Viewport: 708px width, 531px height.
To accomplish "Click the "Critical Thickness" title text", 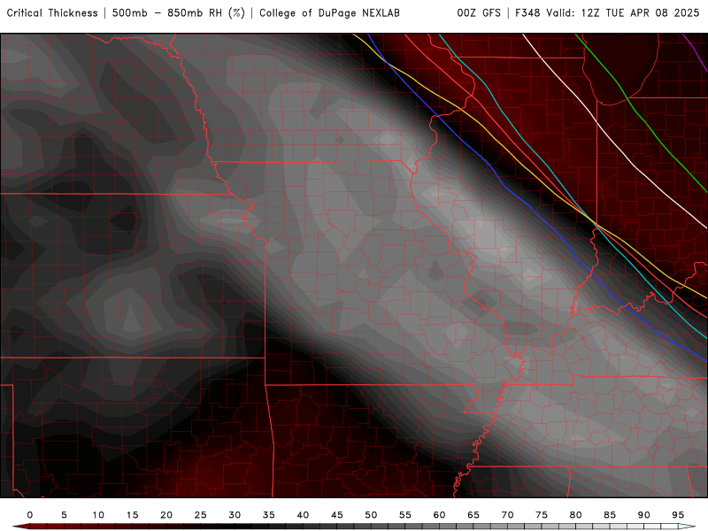I will click(x=52, y=13).
